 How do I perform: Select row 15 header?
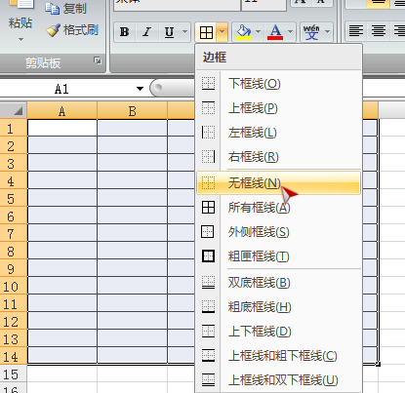[14, 374]
